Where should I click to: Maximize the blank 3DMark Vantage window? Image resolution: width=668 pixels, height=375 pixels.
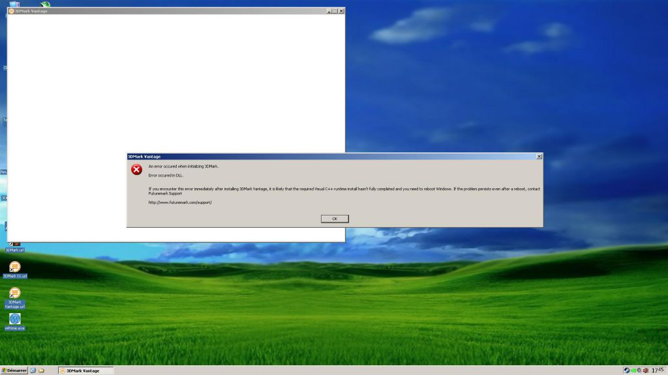335,11
